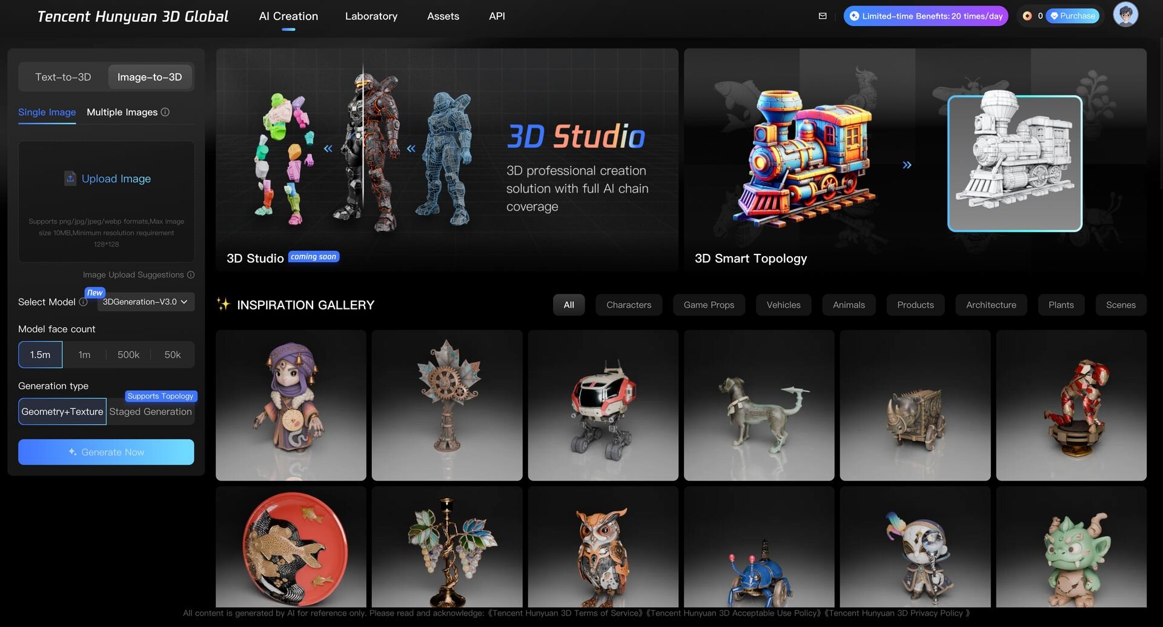
Task: Open the mail inbox icon
Action: pos(822,16)
